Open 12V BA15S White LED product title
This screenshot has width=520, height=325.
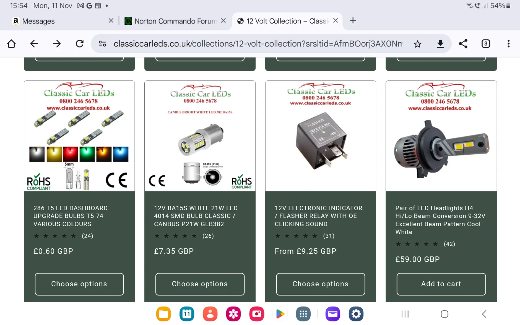[x=196, y=216]
